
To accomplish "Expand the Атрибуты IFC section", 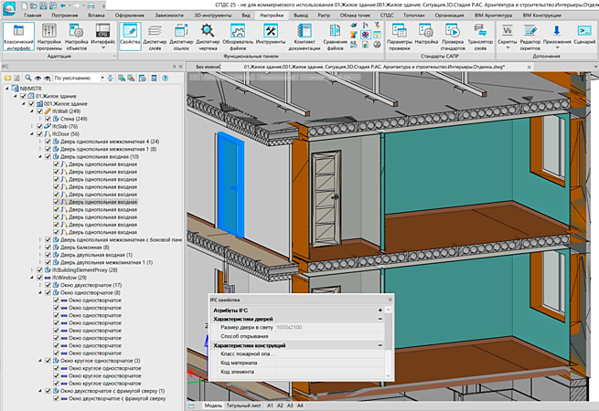I will coord(380,311).
